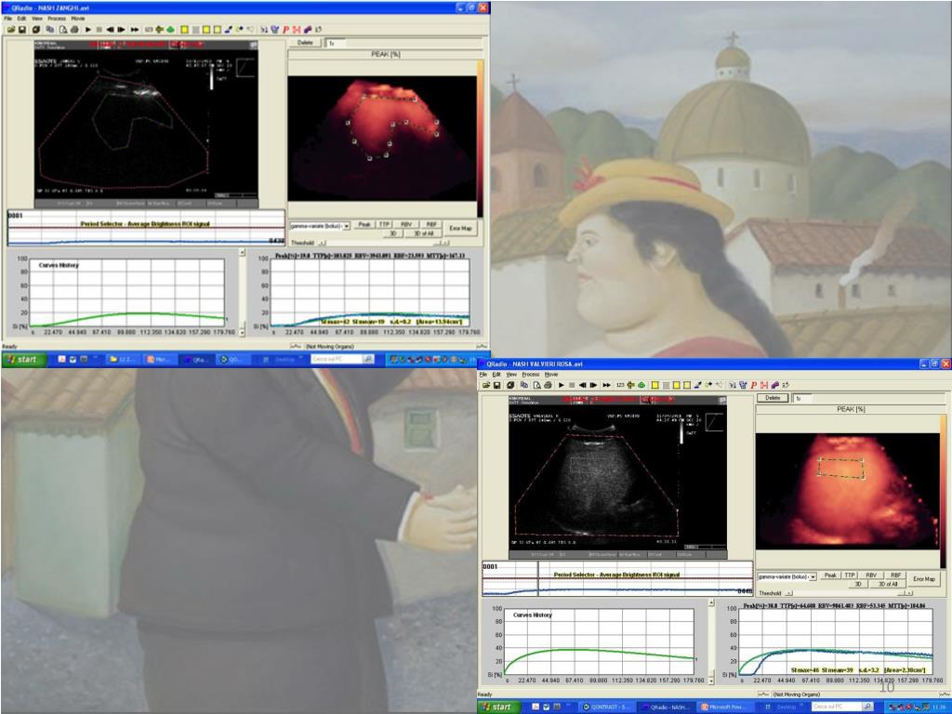
Task: Click the 123 icon in NASH ZANGHI toolbar
Action: coord(149,29)
